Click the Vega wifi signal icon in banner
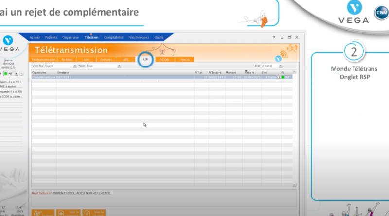 tap(281, 56)
